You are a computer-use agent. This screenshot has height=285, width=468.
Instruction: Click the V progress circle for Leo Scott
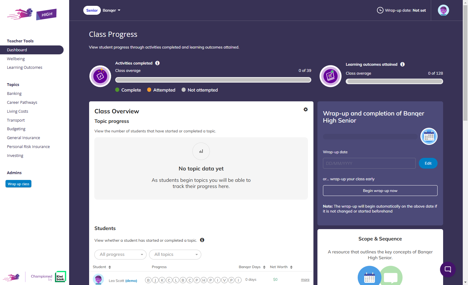224,280
